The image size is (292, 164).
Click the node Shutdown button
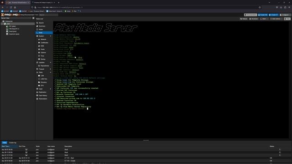pos(254,19)
